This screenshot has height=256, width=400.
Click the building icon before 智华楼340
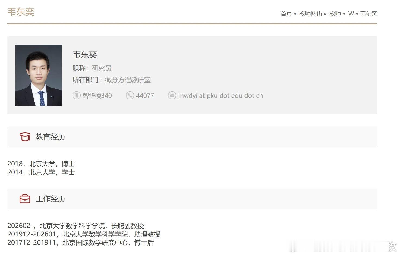pos(76,95)
